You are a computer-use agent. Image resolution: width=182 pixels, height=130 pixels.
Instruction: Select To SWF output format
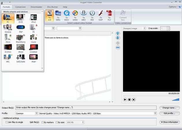(x=101, y=16)
